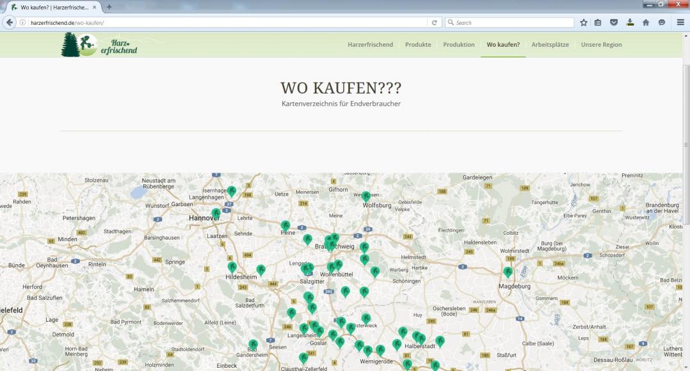Reload the page with the refresh icon
The width and height of the screenshot is (690, 371).
click(435, 22)
